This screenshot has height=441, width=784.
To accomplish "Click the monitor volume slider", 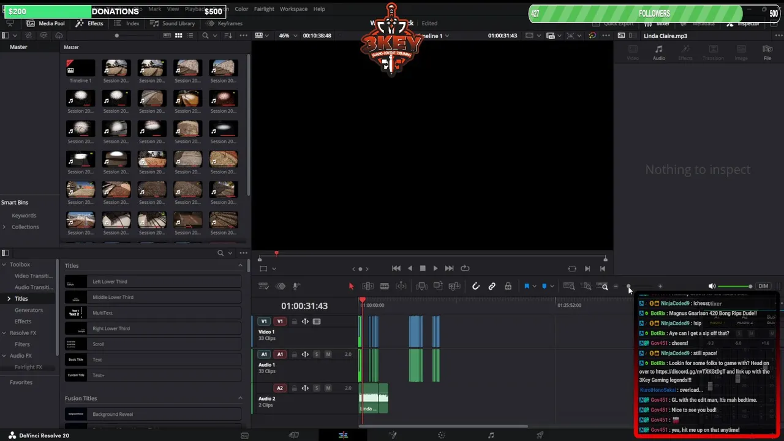I will [735, 286].
